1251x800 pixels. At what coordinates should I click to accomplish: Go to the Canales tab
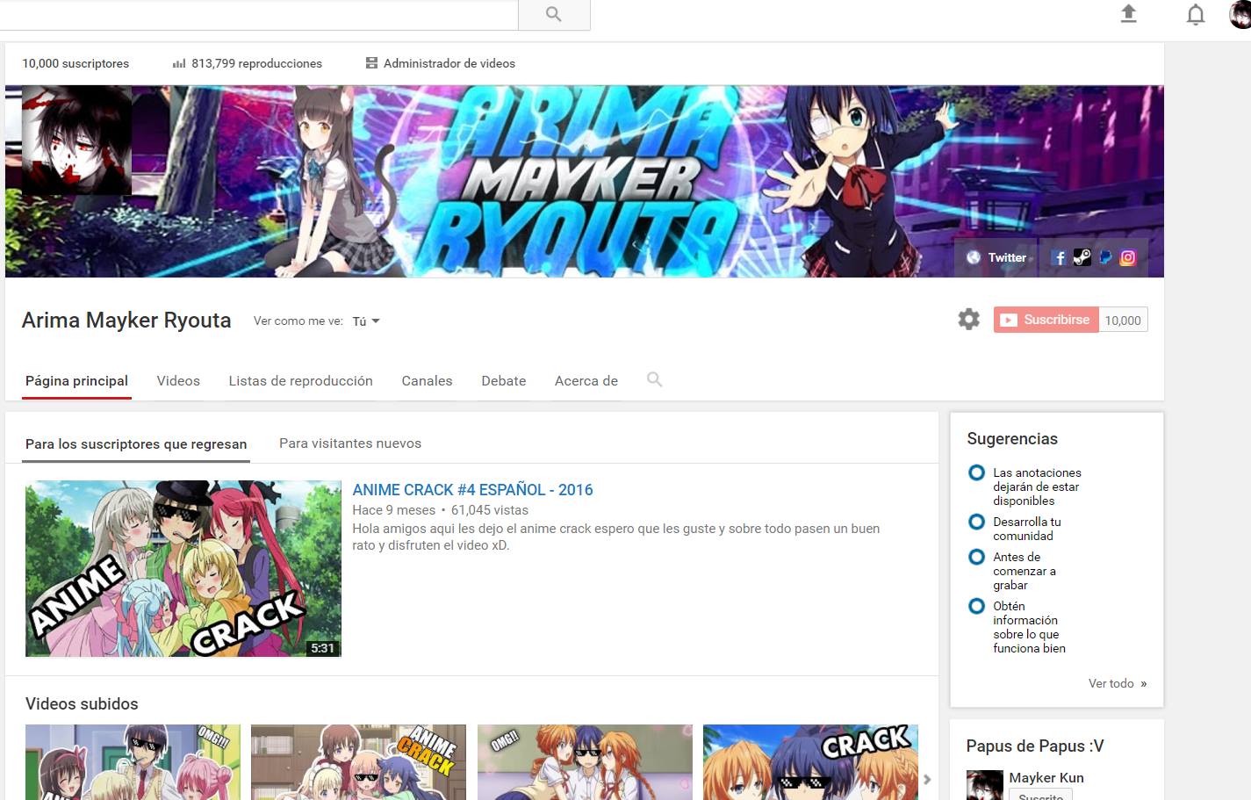coord(427,381)
